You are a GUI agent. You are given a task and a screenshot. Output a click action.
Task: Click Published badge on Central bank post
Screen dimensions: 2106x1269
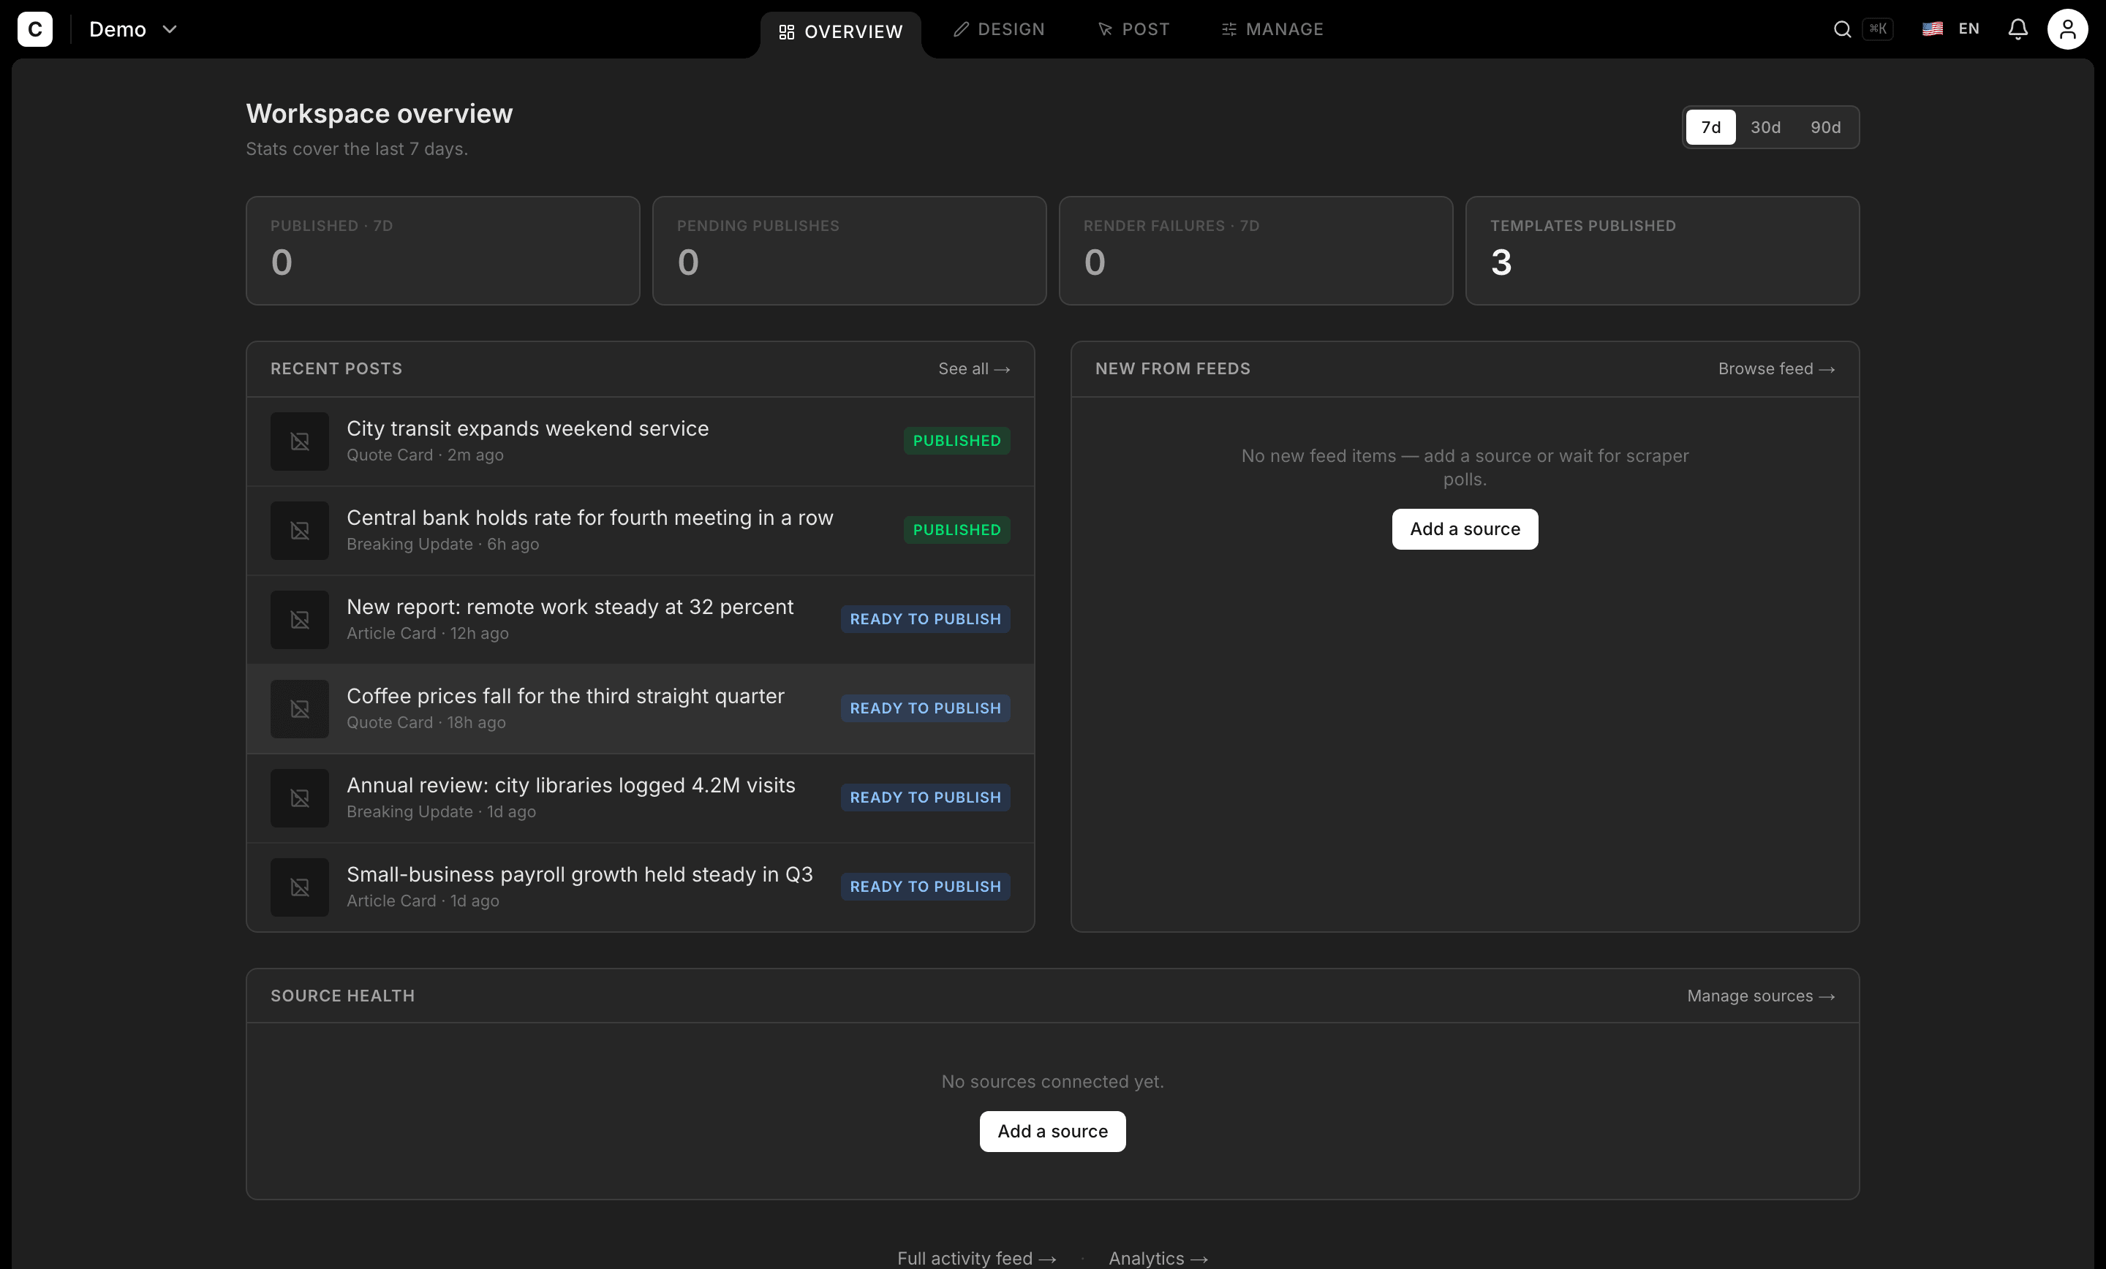956,530
